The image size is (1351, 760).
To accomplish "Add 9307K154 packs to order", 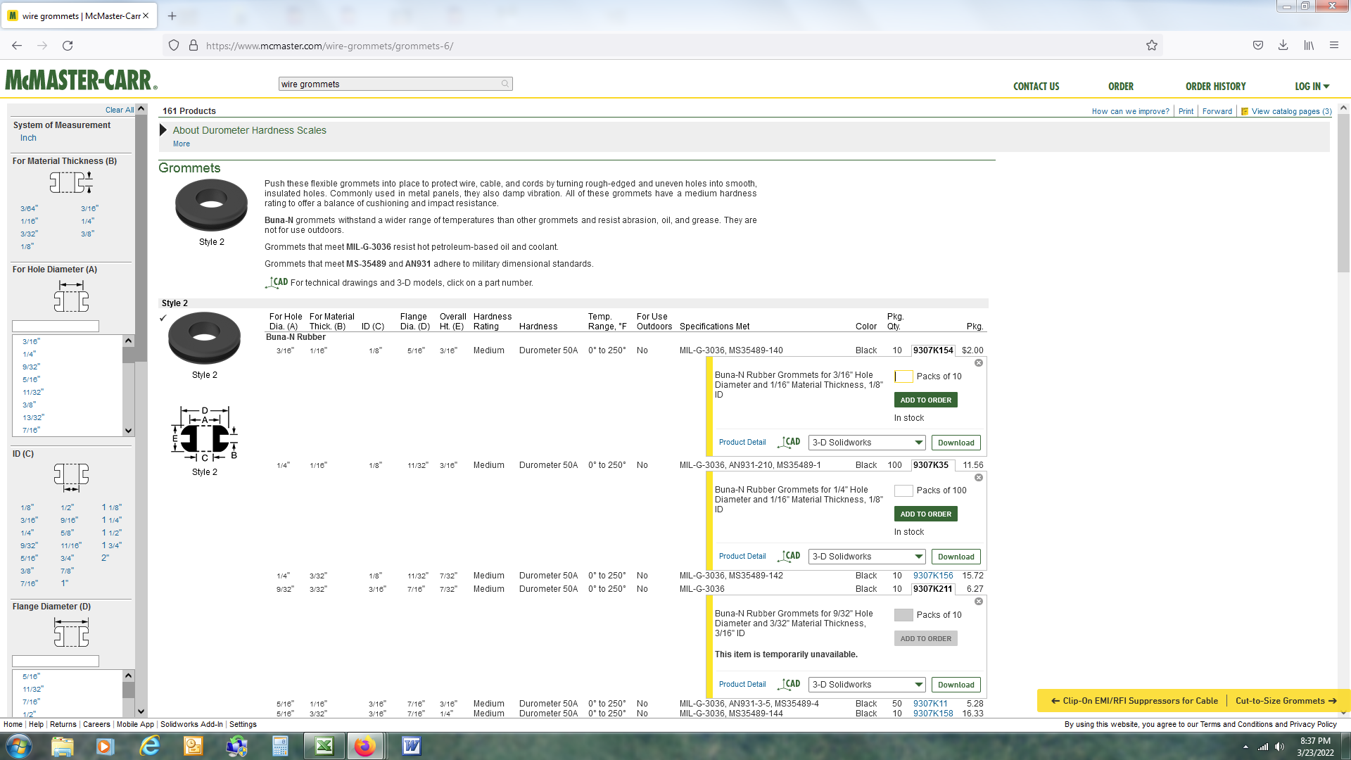I will (x=925, y=400).
